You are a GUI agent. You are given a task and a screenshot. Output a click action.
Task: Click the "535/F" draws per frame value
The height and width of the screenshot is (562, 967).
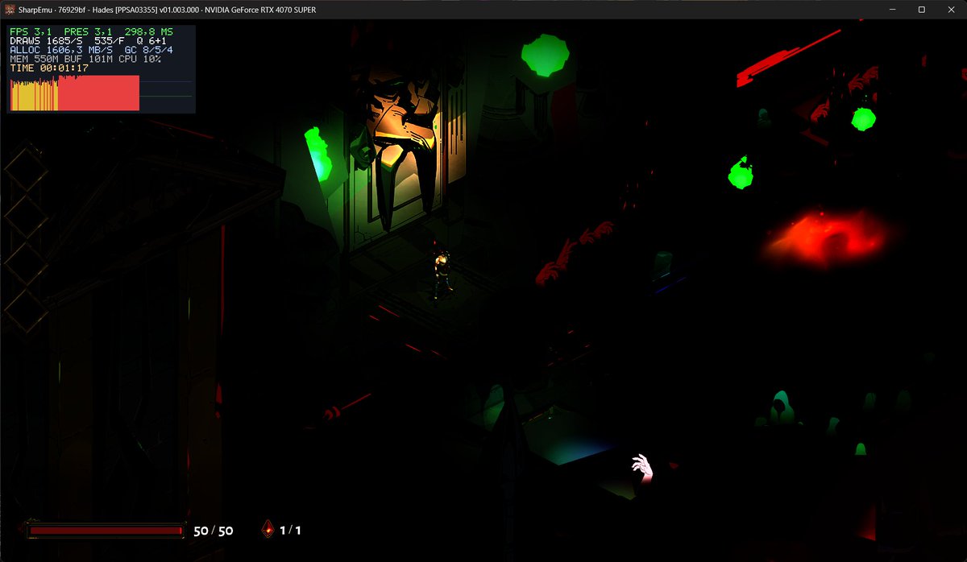[x=109, y=41]
